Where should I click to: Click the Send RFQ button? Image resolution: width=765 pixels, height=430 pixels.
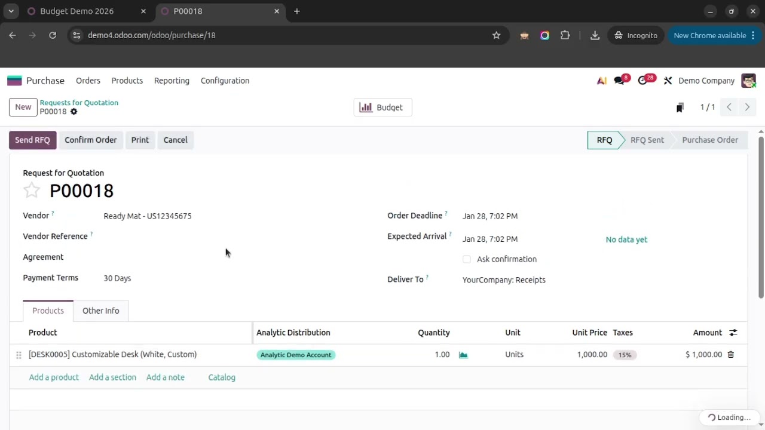32,140
